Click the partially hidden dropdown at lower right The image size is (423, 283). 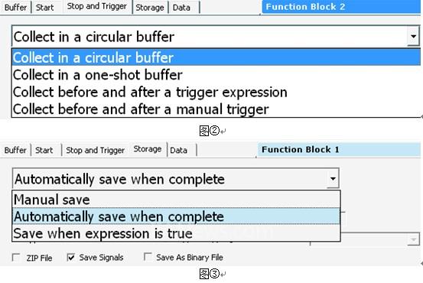click(x=413, y=239)
